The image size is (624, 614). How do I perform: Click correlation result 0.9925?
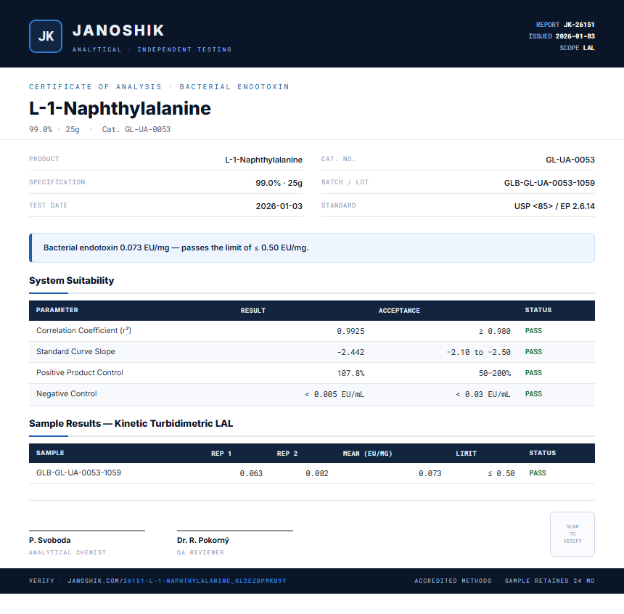(x=350, y=331)
